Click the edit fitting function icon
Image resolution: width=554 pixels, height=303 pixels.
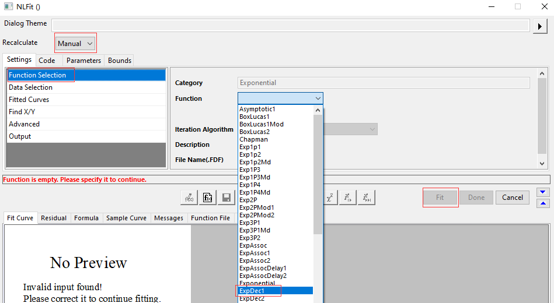coord(207,198)
